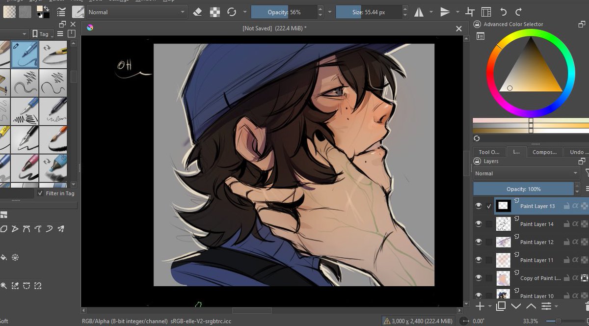The width and height of the screenshot is (589, 326).
Task: Add a new layer with plus button
Action: click(480, 306)
